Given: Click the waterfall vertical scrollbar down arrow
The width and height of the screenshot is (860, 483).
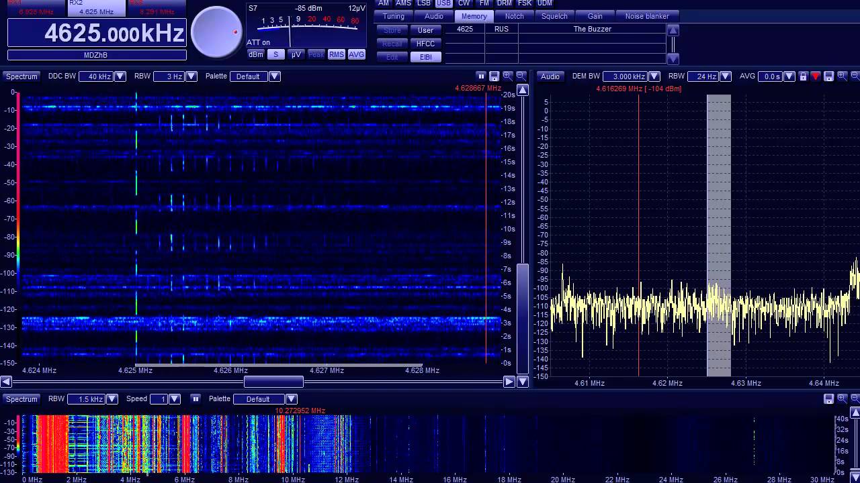Looking at the screenshot, I should 522,382.
